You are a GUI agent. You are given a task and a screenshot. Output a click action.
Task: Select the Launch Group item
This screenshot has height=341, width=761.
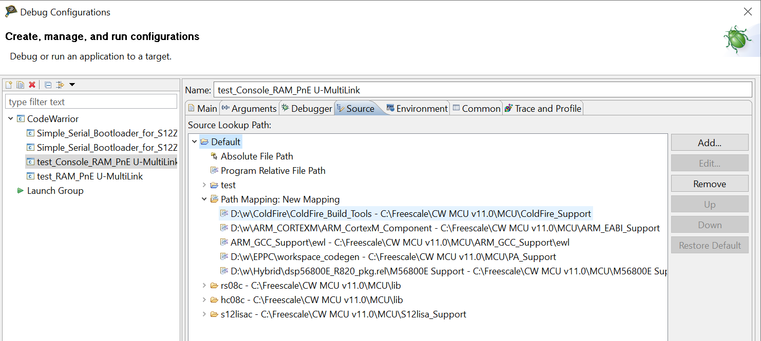55,191
